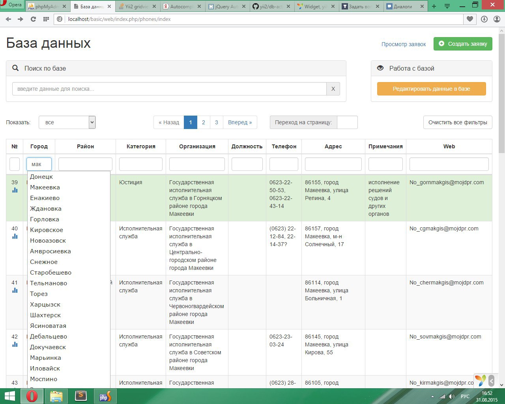The image size is (505, 404).
Task: Switch to the jQuery Autocomplete tab
Action: coord(227,7)
